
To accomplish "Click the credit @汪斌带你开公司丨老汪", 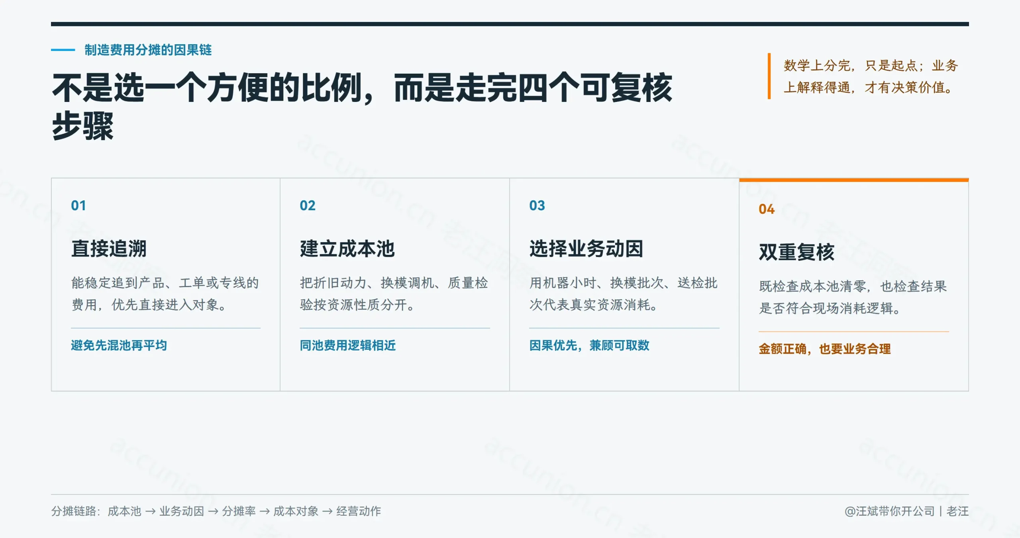I will 906,511.
